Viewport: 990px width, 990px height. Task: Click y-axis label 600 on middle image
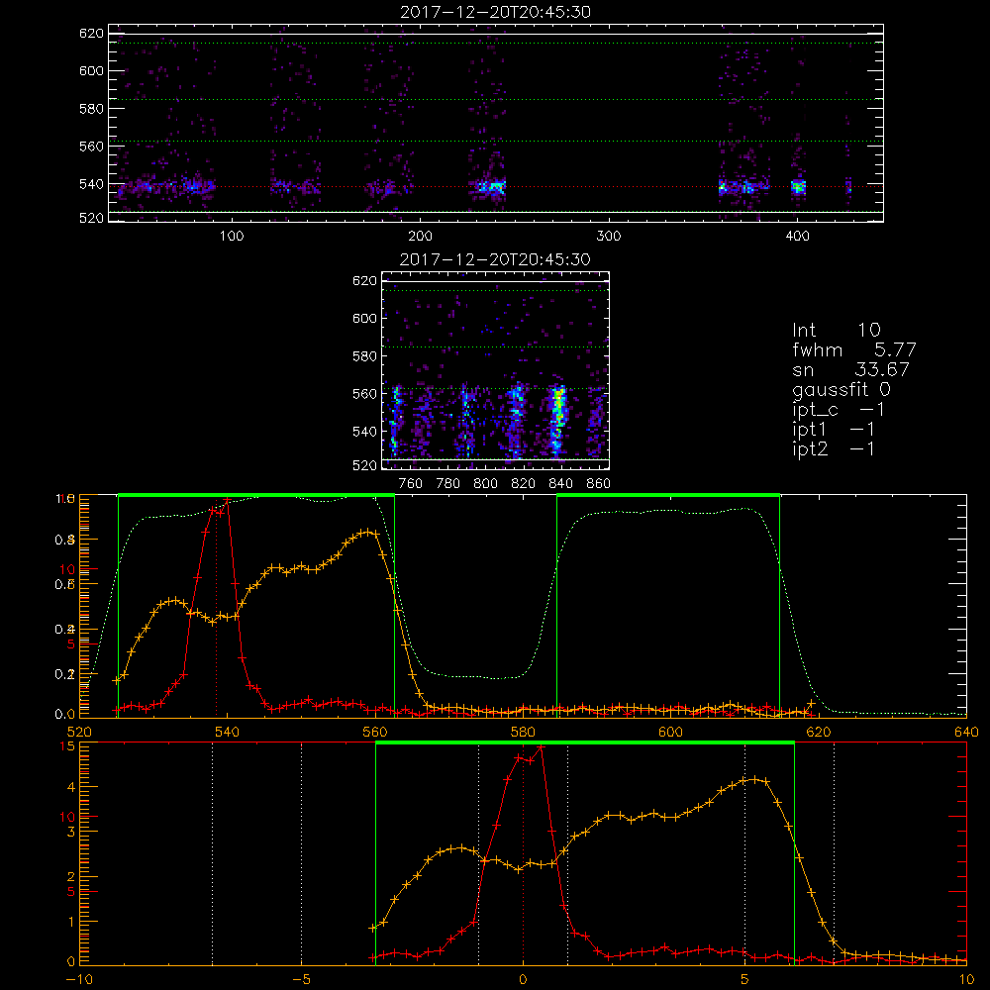pos(364,318)
